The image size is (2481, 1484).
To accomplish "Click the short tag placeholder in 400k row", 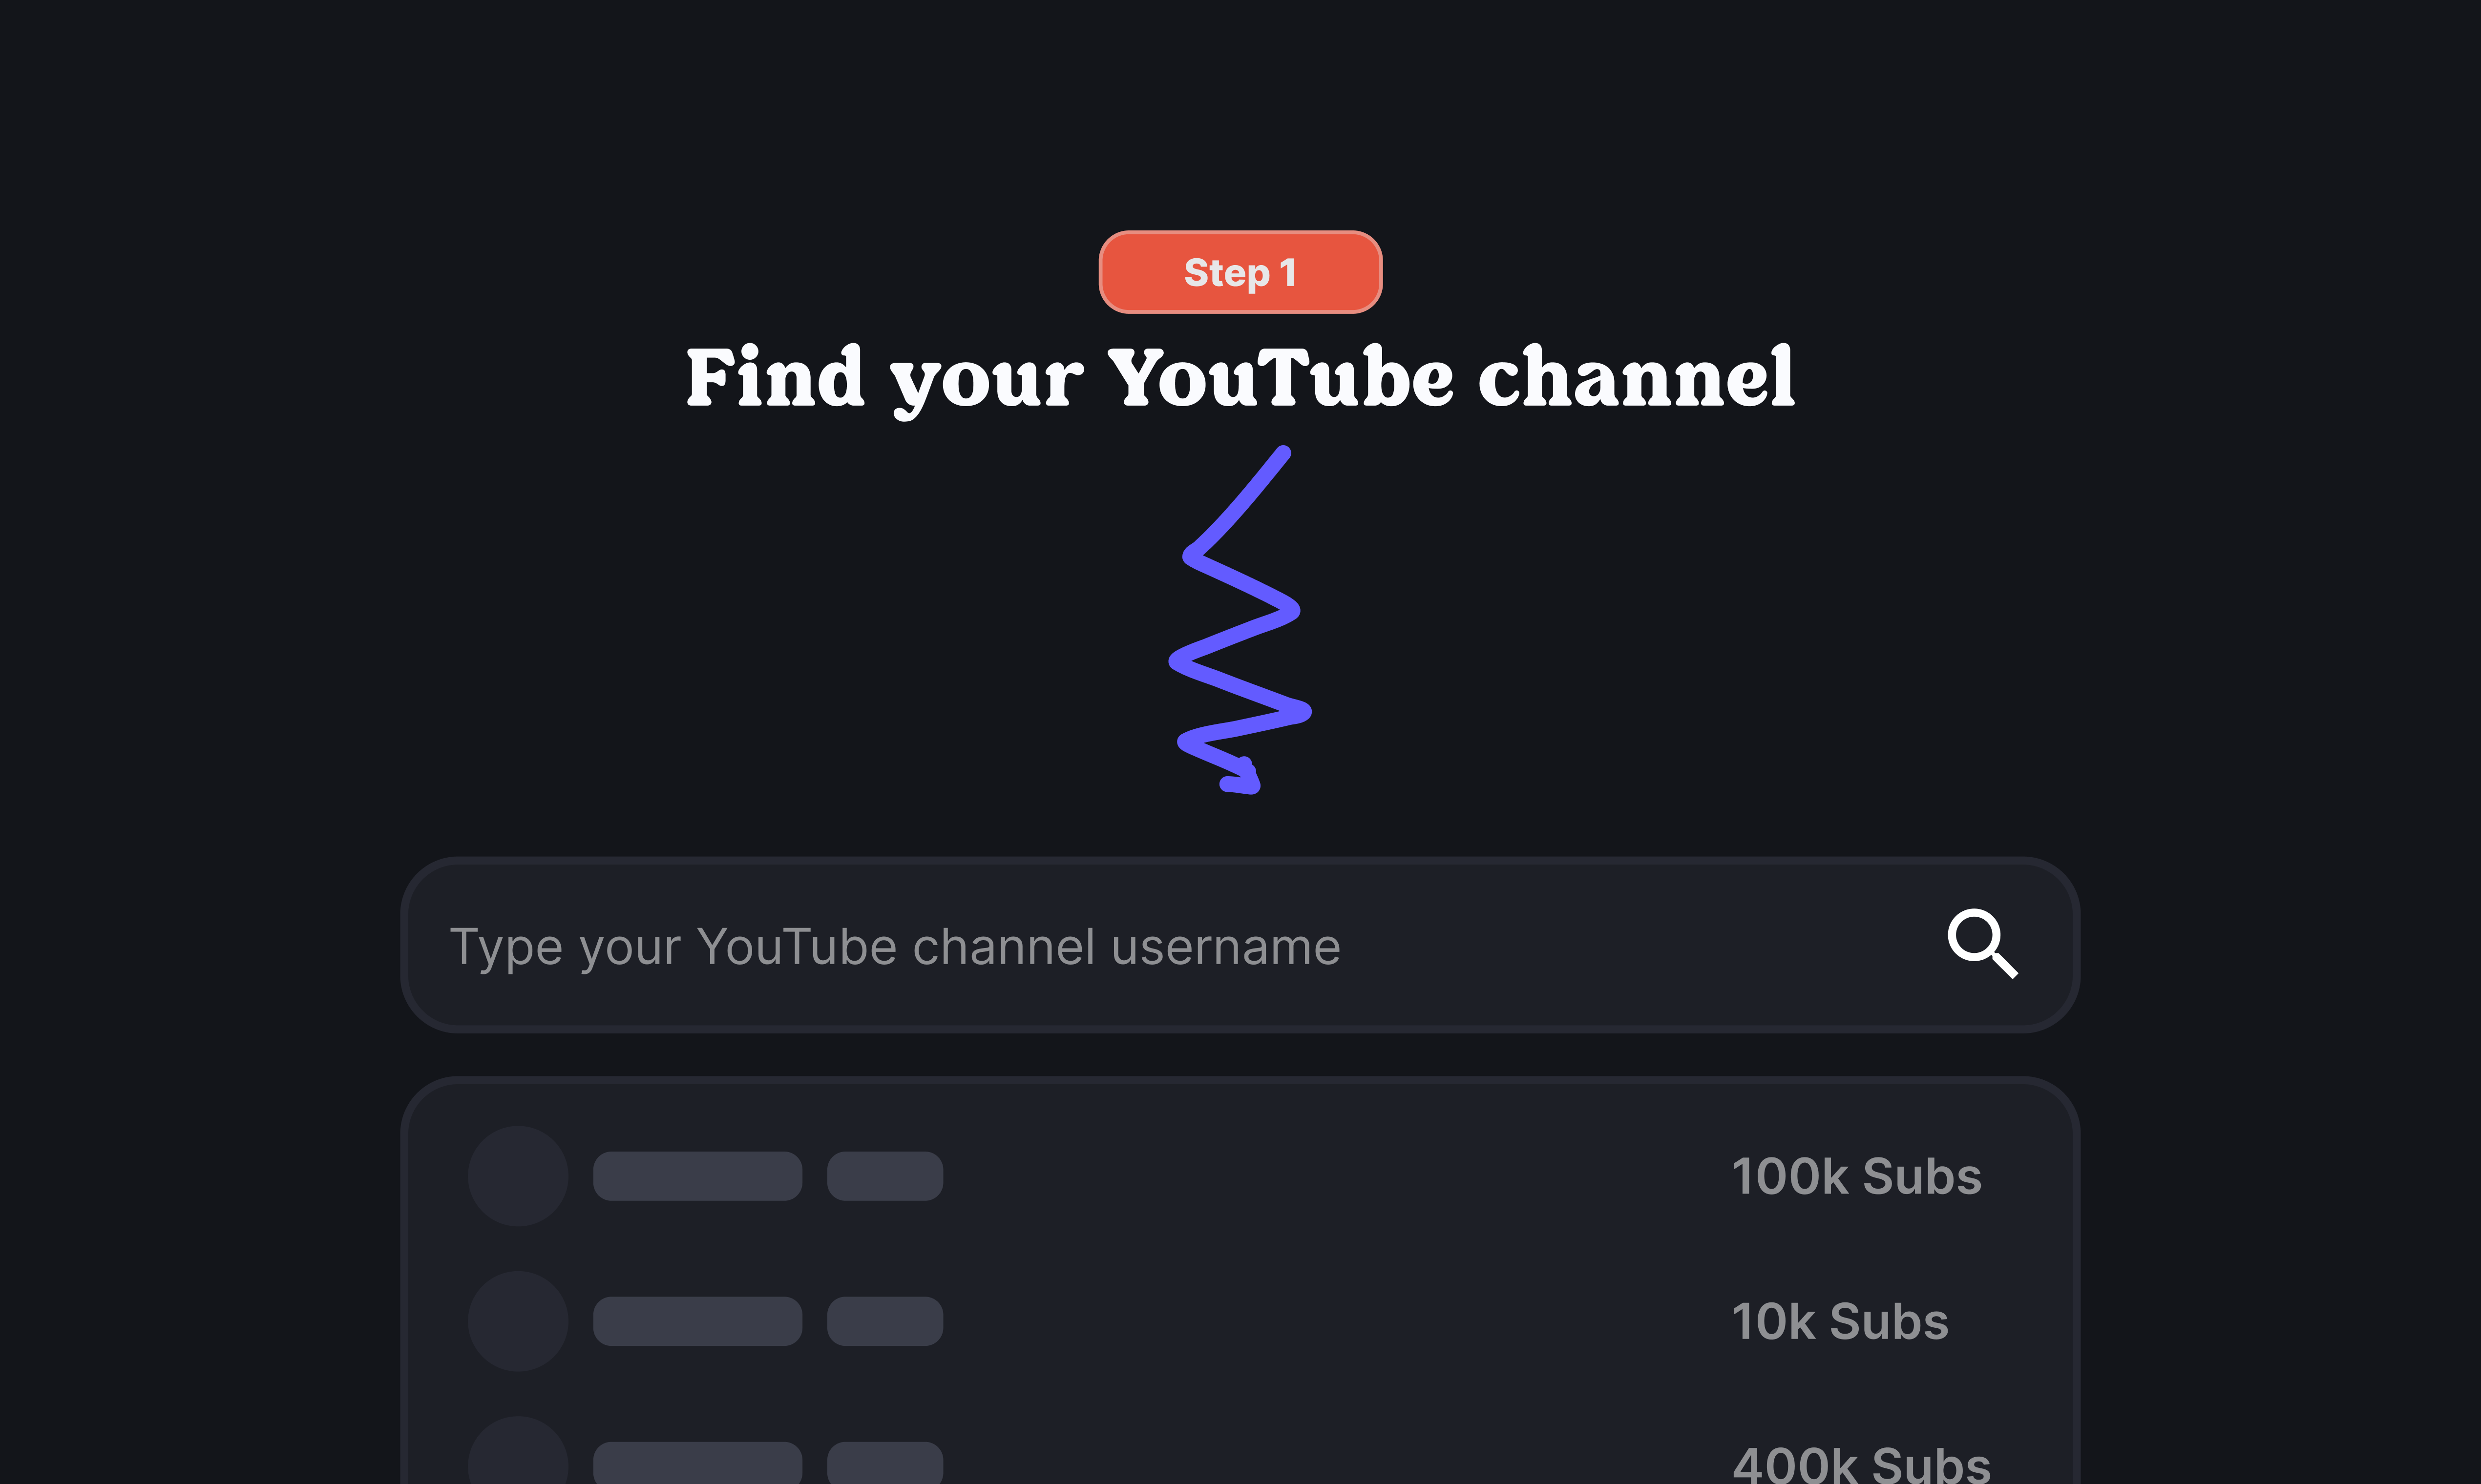I will pyautogui.click(x=885, y=1463).
